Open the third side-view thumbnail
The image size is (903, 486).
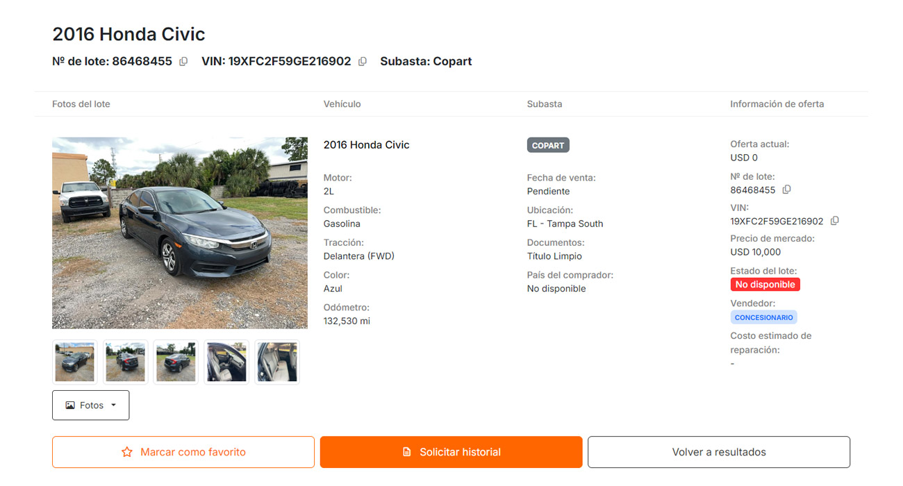[176, 362]
